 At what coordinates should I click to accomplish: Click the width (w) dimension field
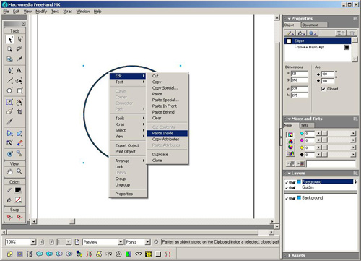pyautogui.click(x=300, y=89)
